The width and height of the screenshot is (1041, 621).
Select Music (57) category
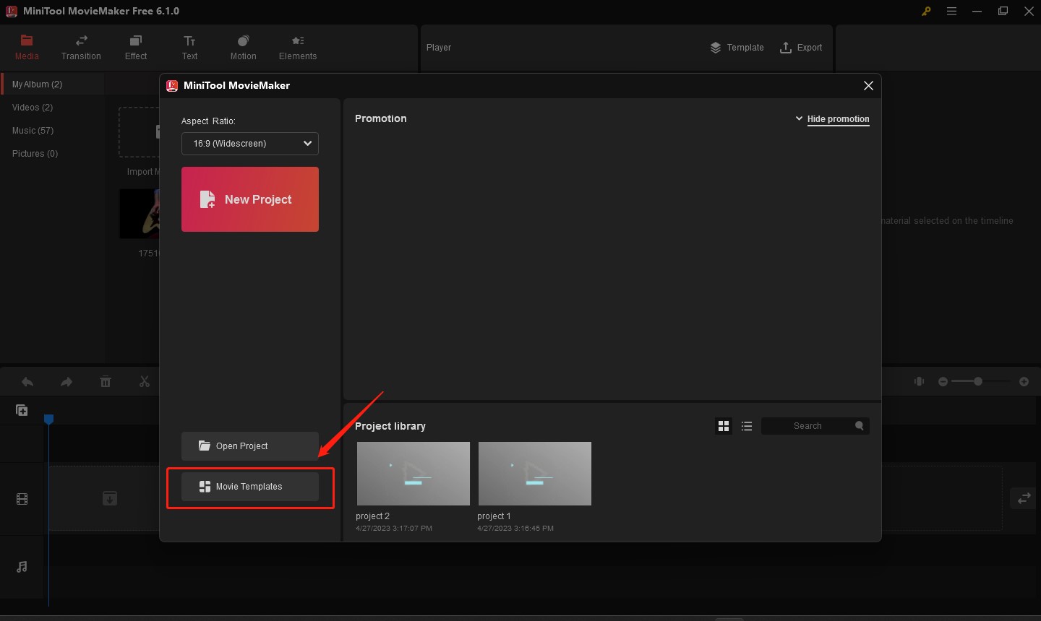point(33,131)
